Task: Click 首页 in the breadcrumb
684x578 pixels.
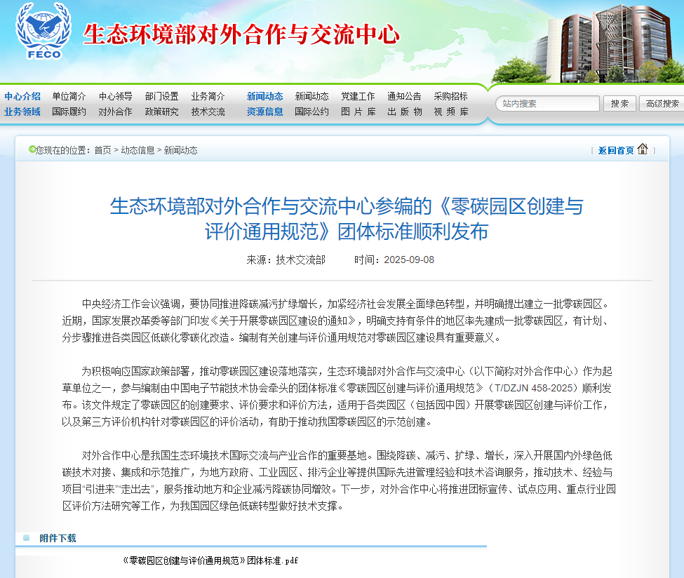Action: [x=102, y=150]
